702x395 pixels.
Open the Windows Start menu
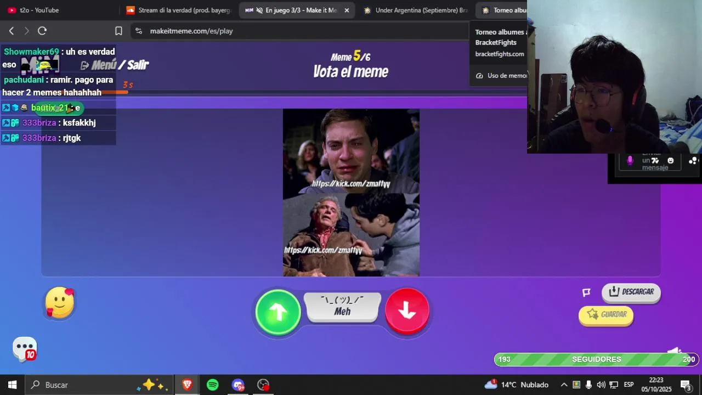(x=12, y=385)
